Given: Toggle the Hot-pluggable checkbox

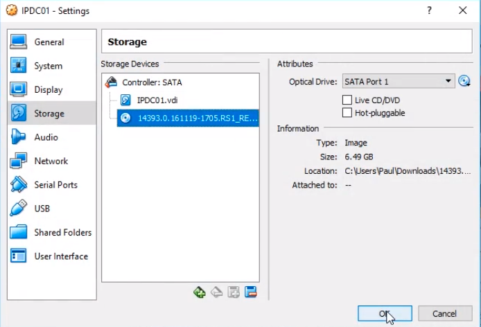Looking at the screenshot, I should [348, 113].
